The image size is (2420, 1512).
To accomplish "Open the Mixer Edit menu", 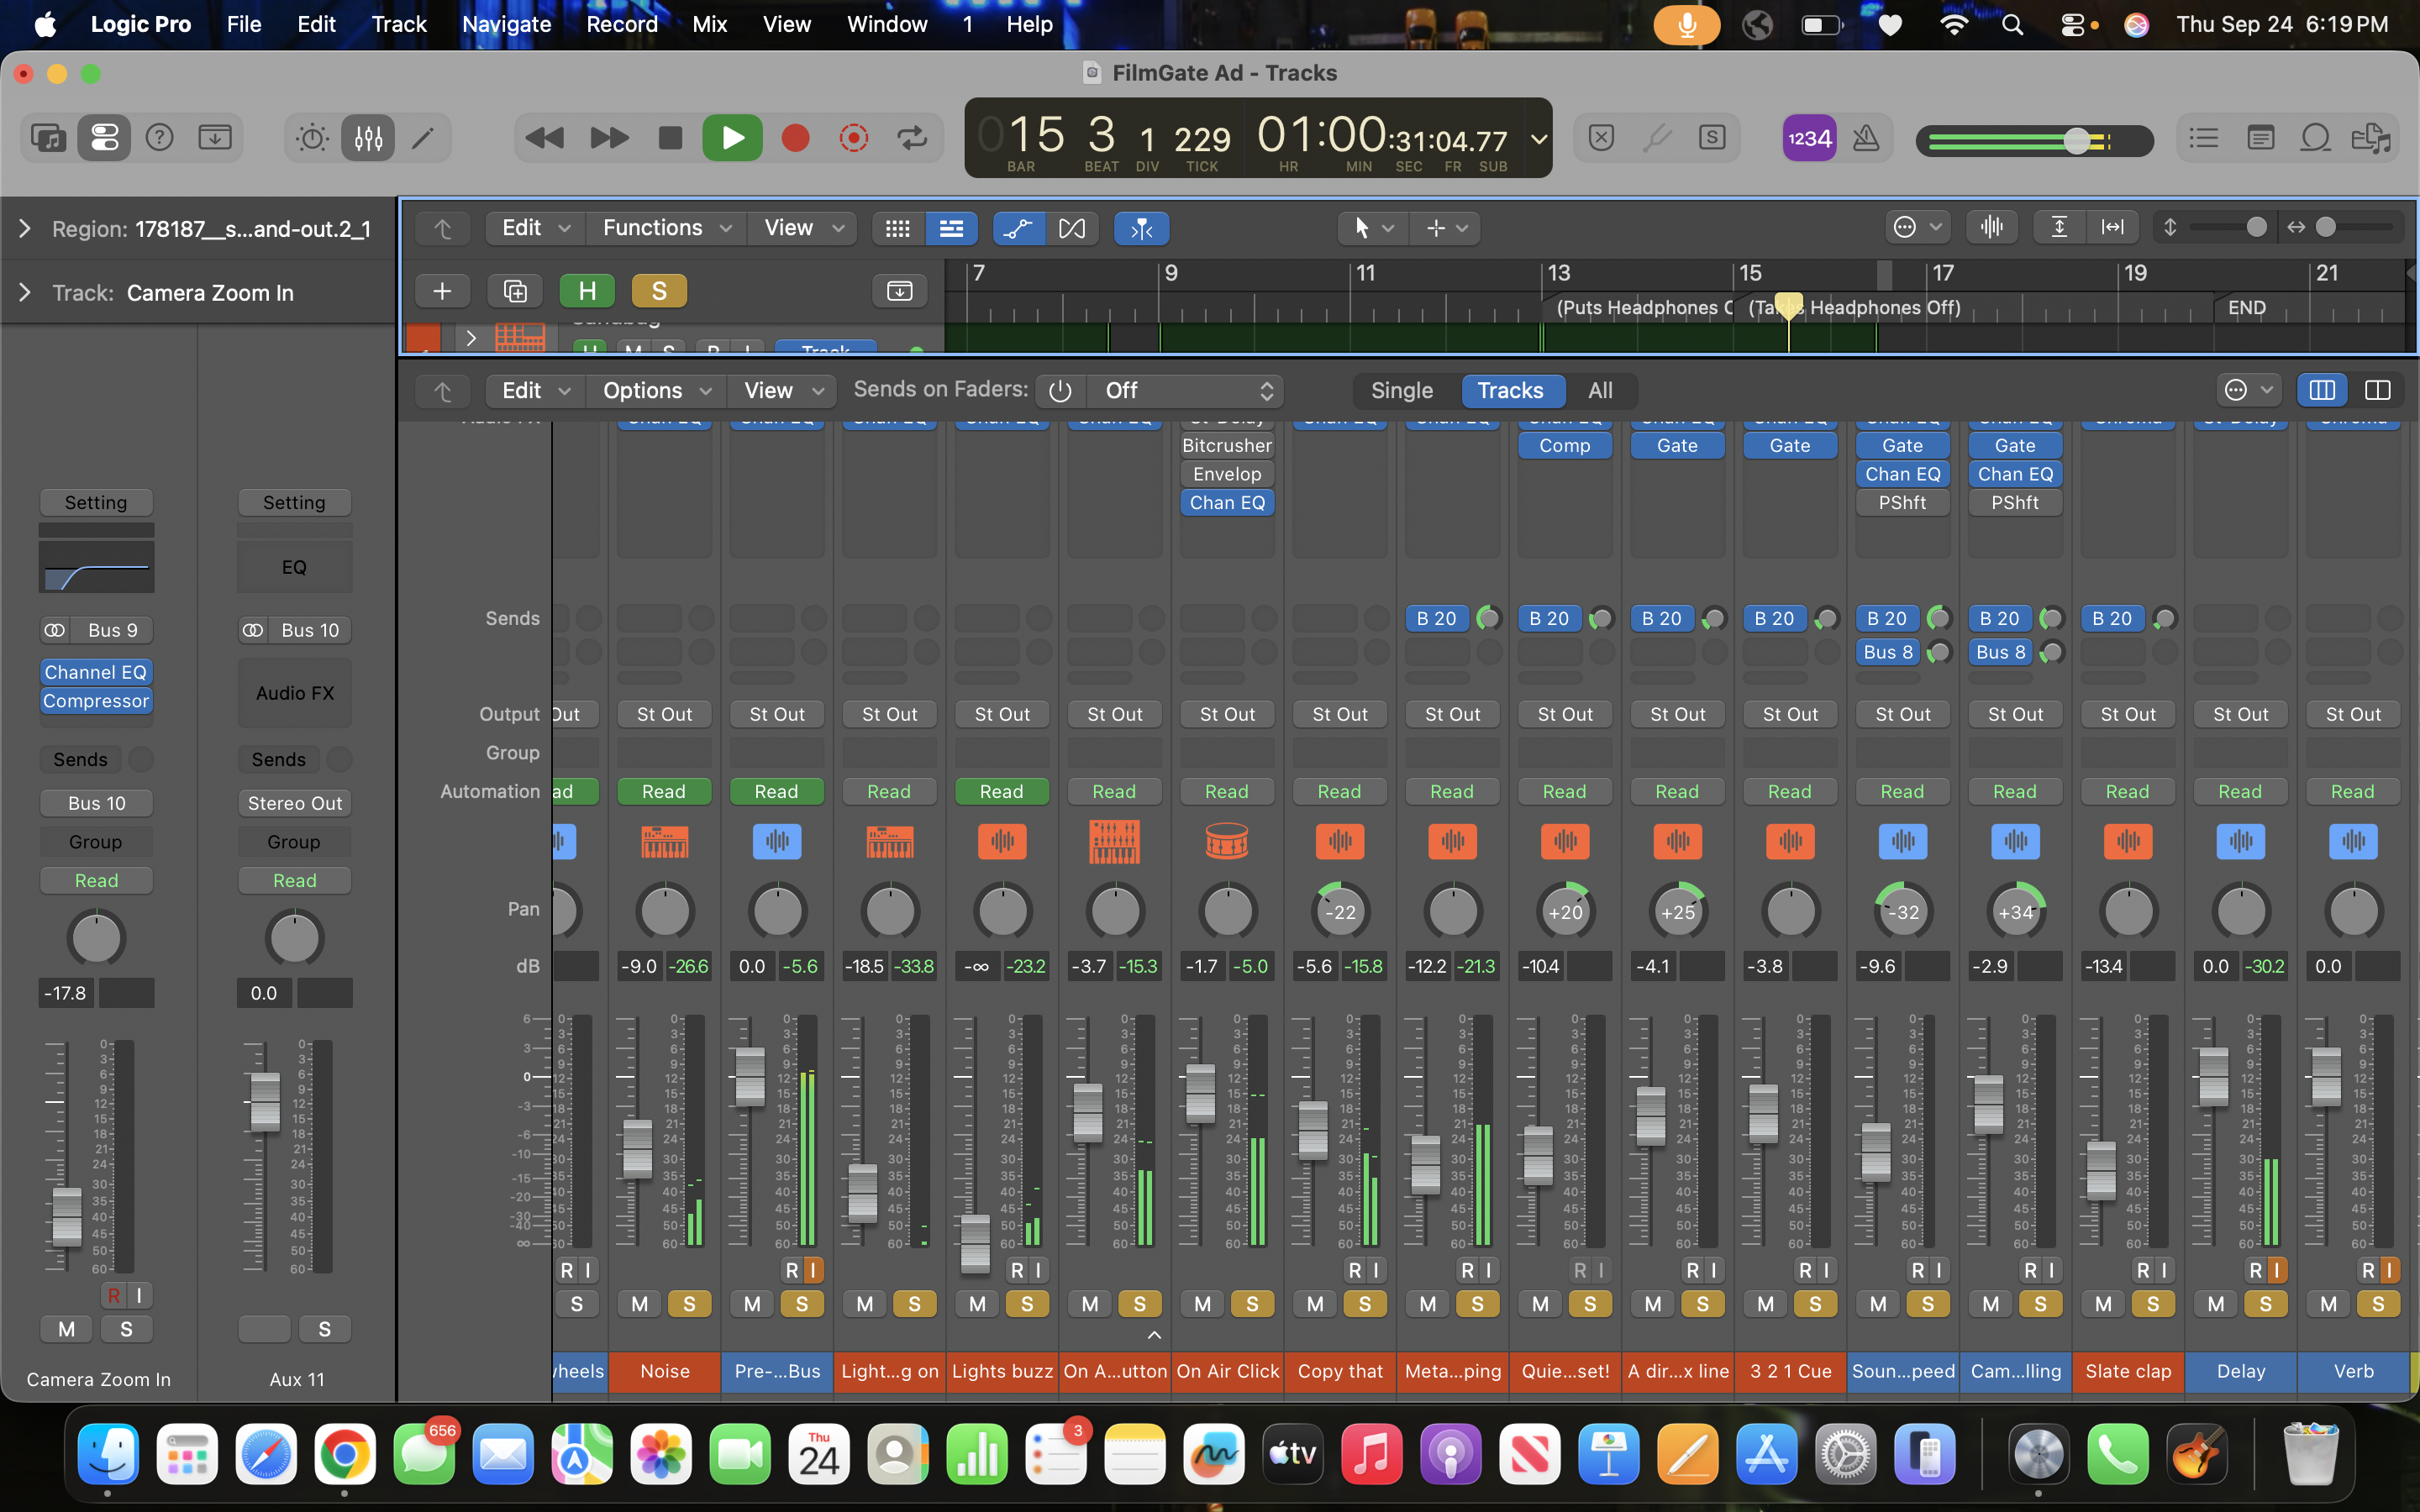I will coord(534,391).
